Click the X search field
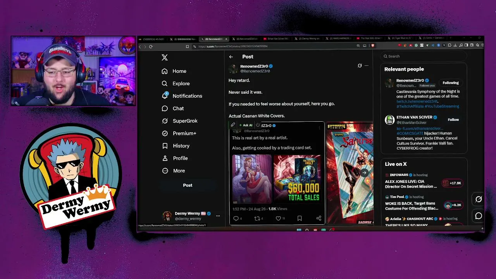Viewport: 496px width, 279px height. pyautogui.click(x=424, y=57)
